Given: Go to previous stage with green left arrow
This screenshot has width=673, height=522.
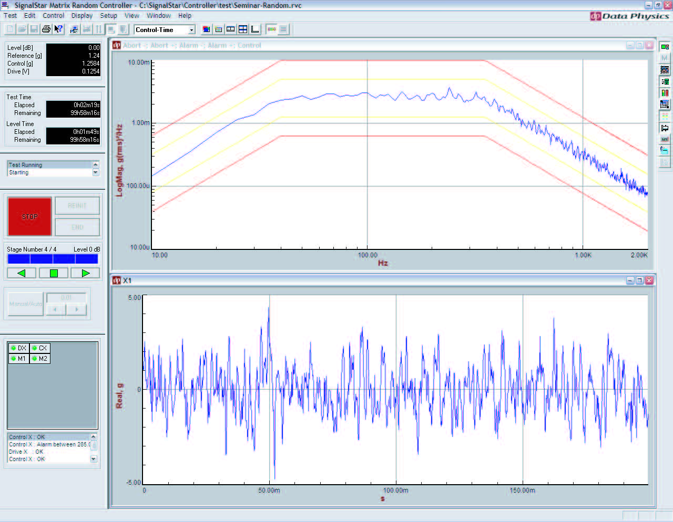Looking at the screenshot, I should pyautogui.click(x=22, y=273).
